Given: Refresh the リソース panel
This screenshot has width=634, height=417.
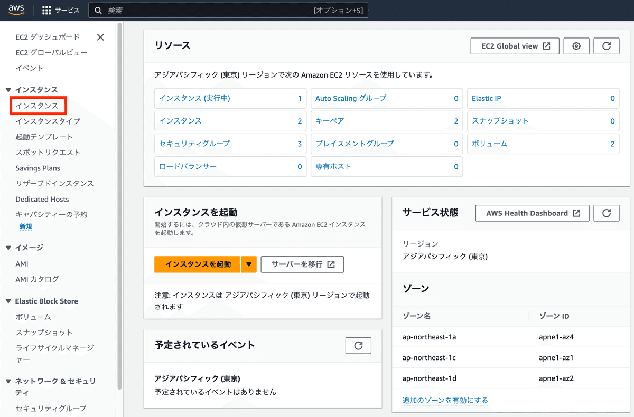Looking at the screenshot, I should (x=607, y=46).
